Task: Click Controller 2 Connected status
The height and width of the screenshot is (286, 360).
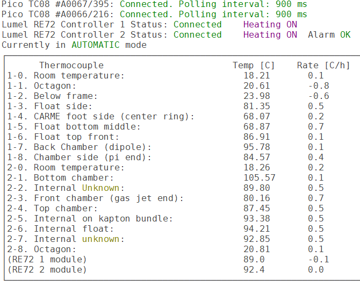Action: (x=197, y=34)
